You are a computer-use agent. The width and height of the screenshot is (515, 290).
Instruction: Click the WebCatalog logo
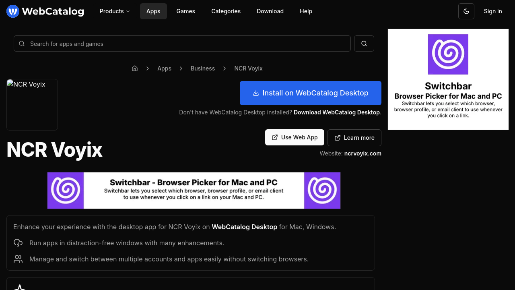[45, 11]
